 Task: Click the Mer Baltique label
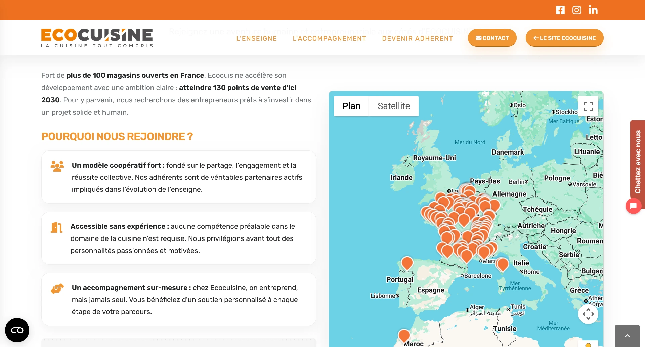point(564,121)
